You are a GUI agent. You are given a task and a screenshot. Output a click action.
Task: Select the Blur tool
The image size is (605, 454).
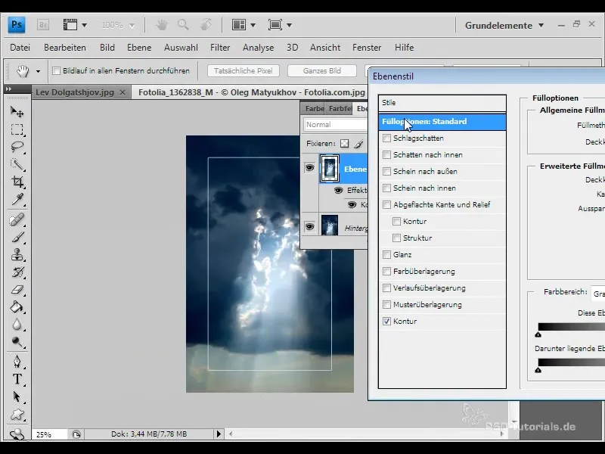pos(17,325)
